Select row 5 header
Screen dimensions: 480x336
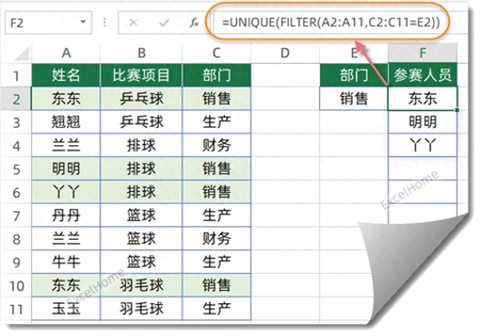click(16, 169)
